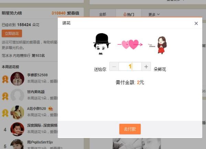This screenshot has height=149, width=206.
Task: Click the 已经收到 155424 朵花 text
Action: pyautogui.click(x=21, y=25)
